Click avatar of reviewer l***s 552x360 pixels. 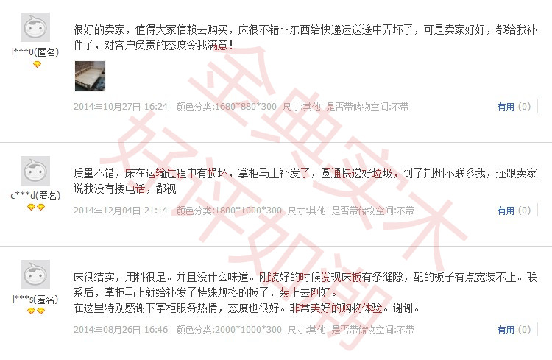(x=35, y=275)
